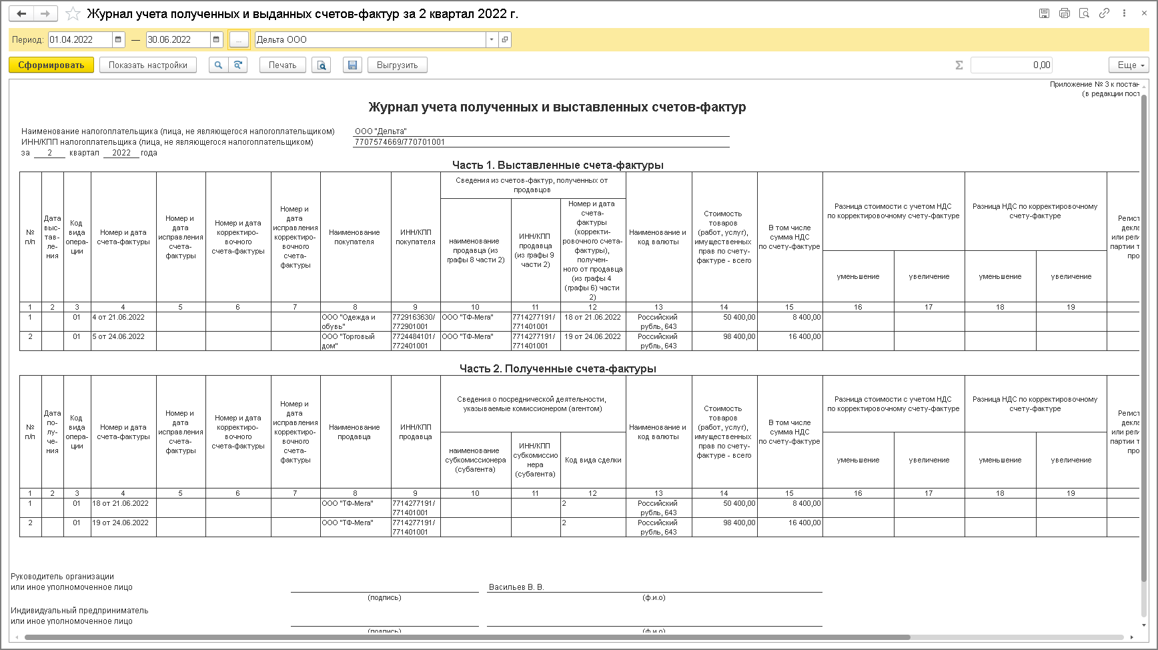The image size is (1158, 650).
Task: Select cell '18 от 21.06.2022' in Part 2
Action: [x=123, y=508]
